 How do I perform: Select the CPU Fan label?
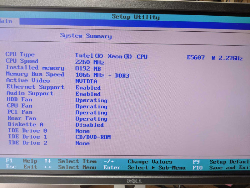20,106
